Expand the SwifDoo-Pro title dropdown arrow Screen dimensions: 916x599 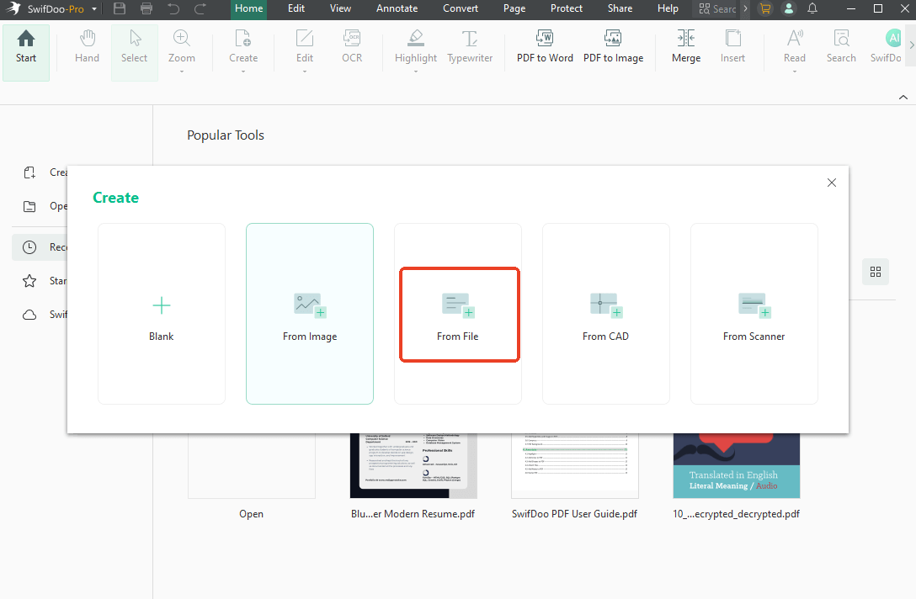coord(94,9)
